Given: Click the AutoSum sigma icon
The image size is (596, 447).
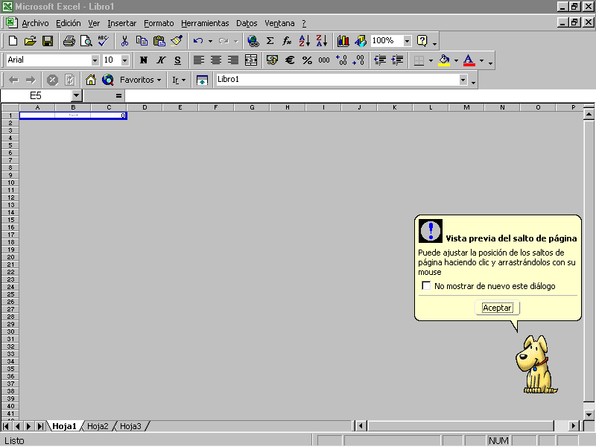Looking at the screenshot, I should point(270,41).
